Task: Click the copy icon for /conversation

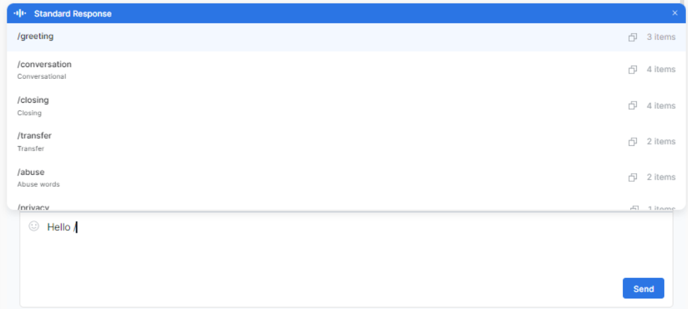Action: 633,70
